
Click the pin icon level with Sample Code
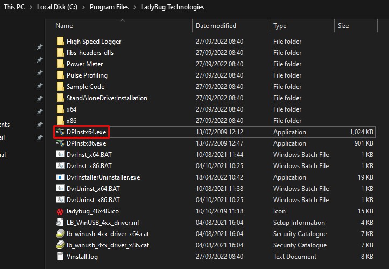[x=40, y=86]
